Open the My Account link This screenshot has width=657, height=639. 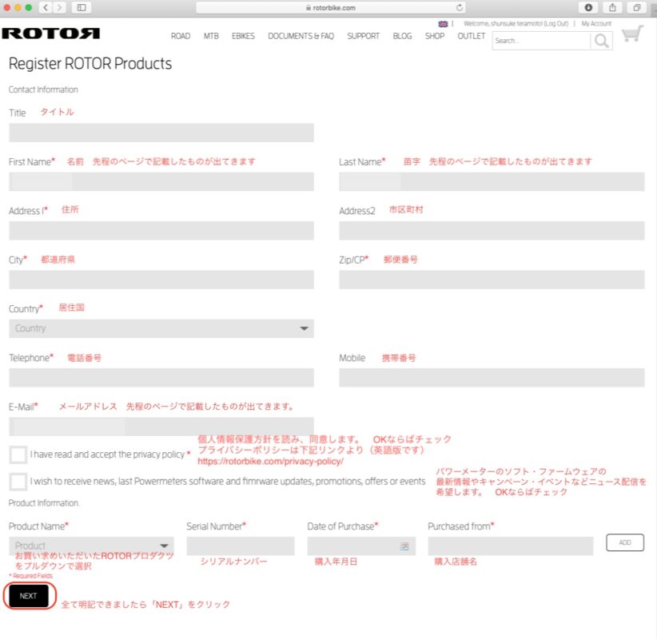[x=595, y=24]
